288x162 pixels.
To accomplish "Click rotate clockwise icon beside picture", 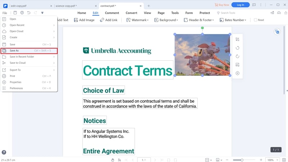I will (x=237, y=56).
